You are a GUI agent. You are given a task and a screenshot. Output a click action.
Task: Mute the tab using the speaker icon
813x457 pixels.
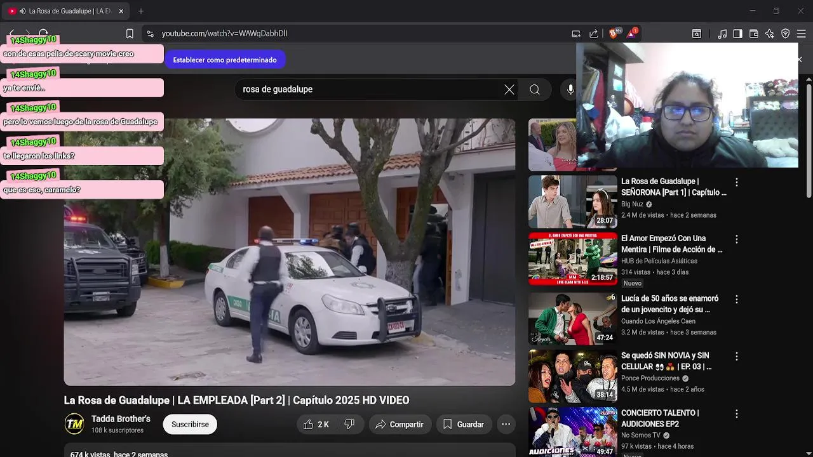click(x=23, y=11)
